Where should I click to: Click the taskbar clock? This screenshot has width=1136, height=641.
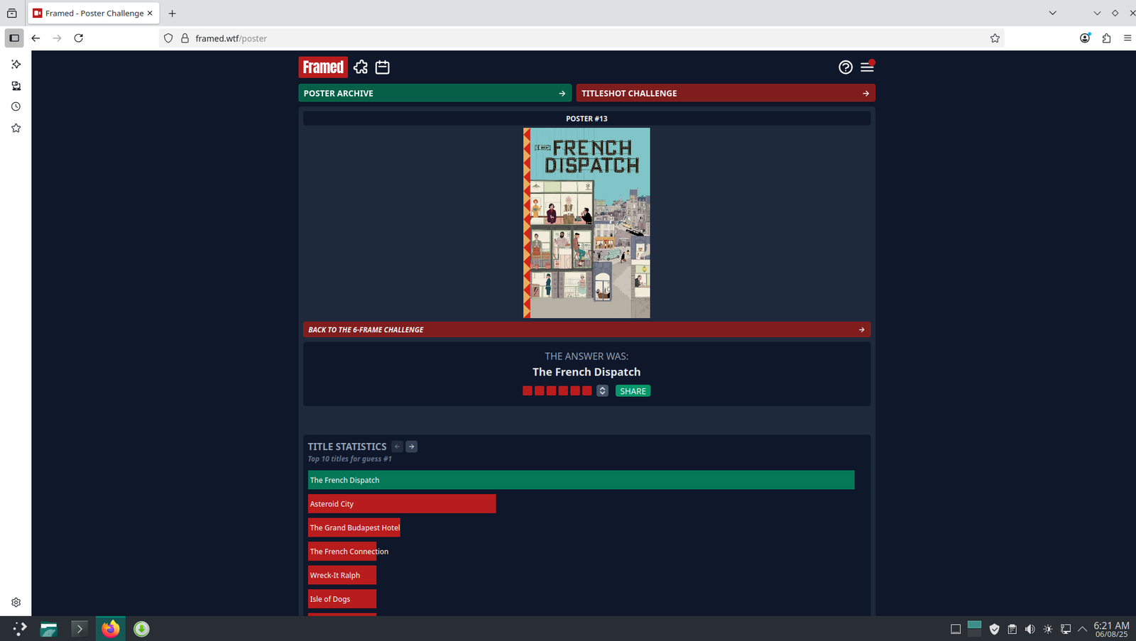coord(1111,629)
